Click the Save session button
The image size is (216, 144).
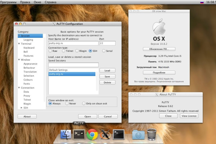tap(107, 76)
